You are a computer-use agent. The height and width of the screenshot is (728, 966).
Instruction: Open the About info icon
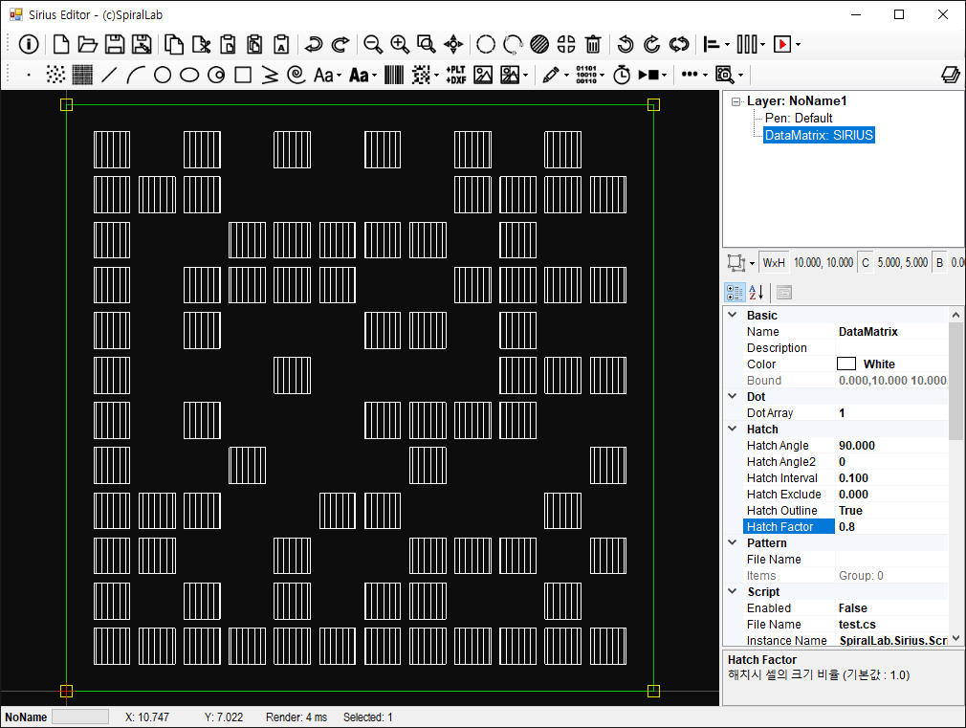[29, 44]
